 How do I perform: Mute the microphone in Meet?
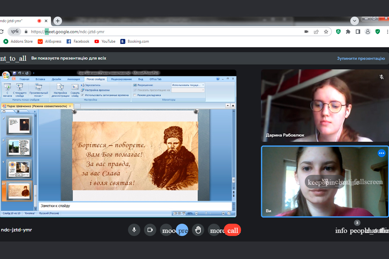(134, 230)
